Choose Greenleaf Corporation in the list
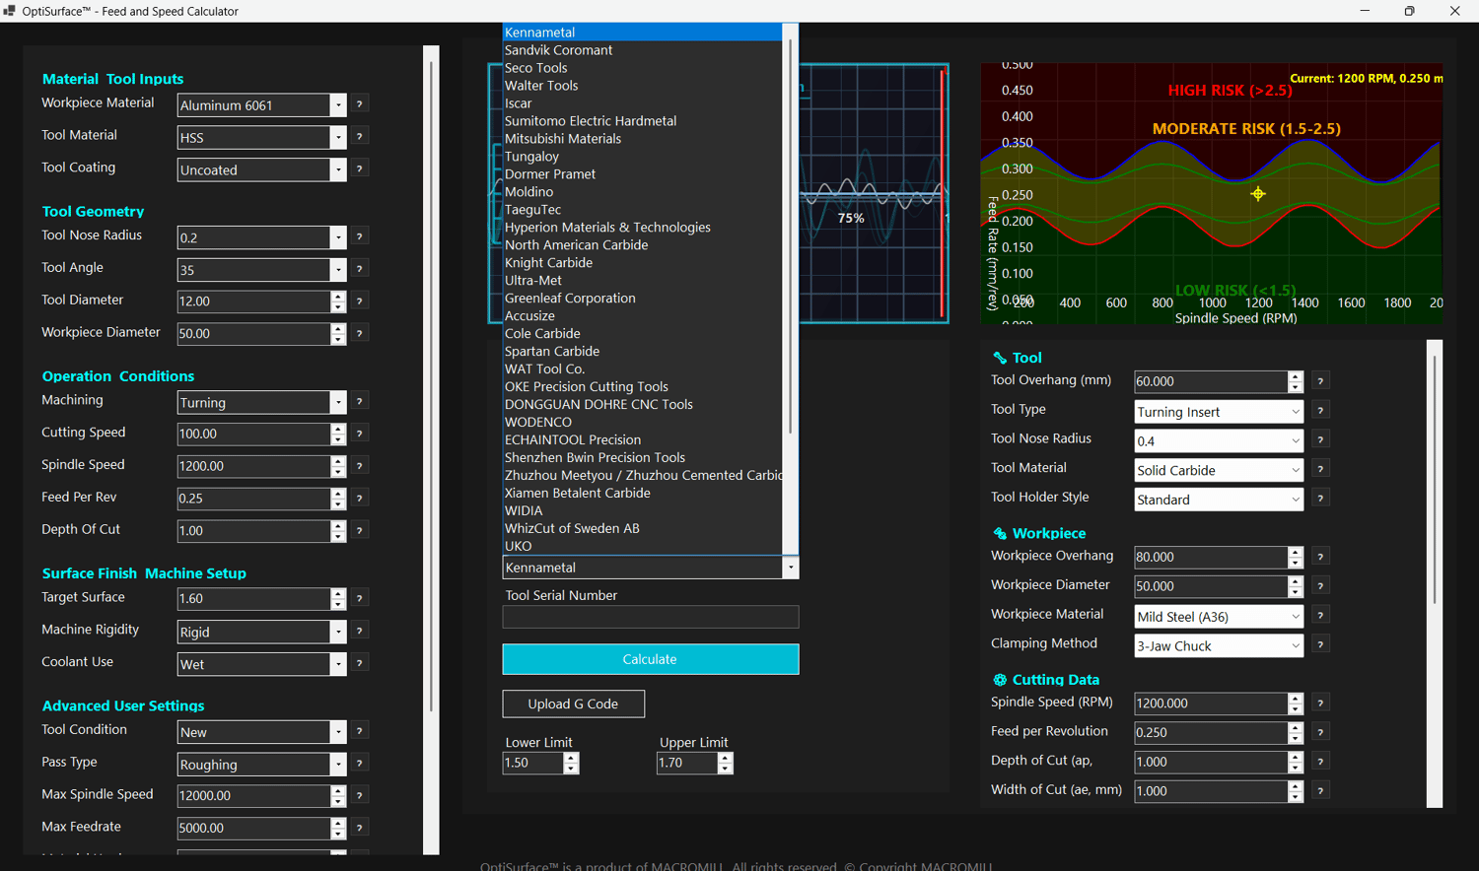Viewport: 1479px width, 871px height. tap(642, 299)
